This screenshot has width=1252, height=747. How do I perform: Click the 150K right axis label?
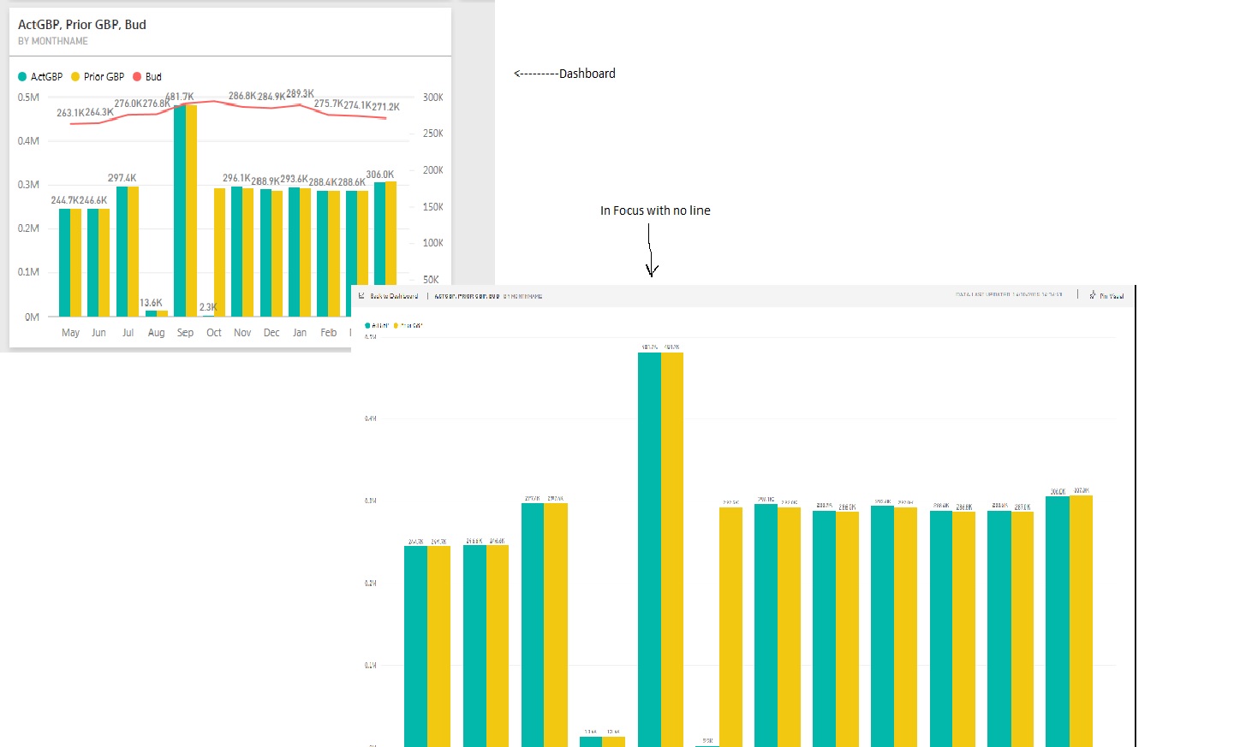pos(433,207)
